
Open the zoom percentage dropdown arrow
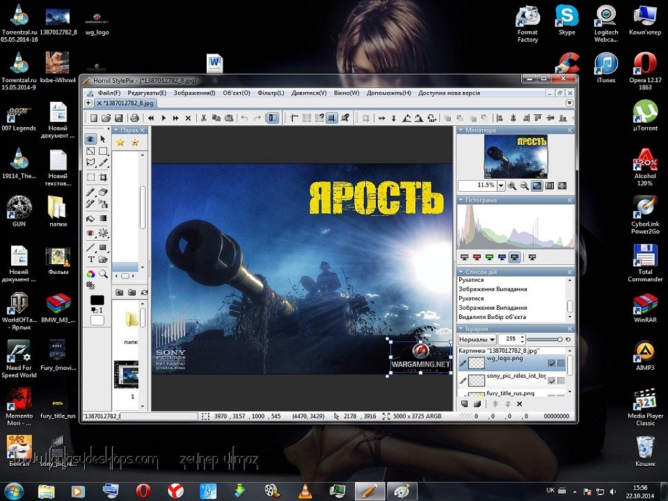coord(501,186)
